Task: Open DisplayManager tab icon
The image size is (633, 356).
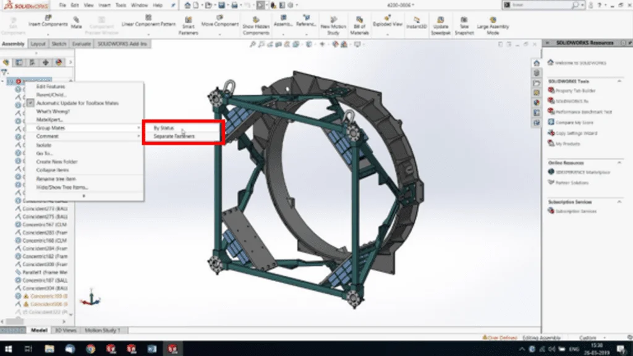Action: (59, 62)
